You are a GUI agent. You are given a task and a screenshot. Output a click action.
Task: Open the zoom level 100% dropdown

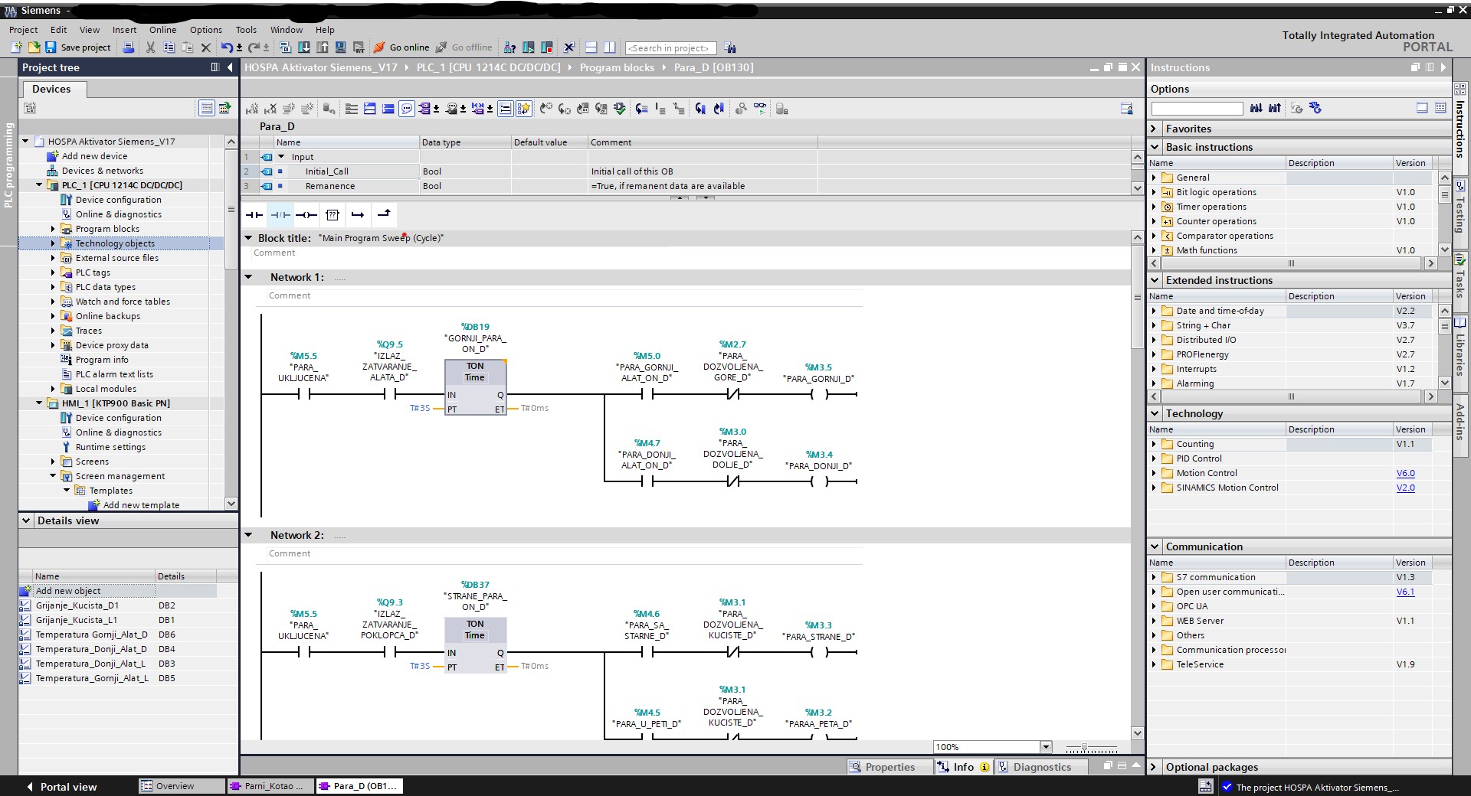pos(1046,747)
